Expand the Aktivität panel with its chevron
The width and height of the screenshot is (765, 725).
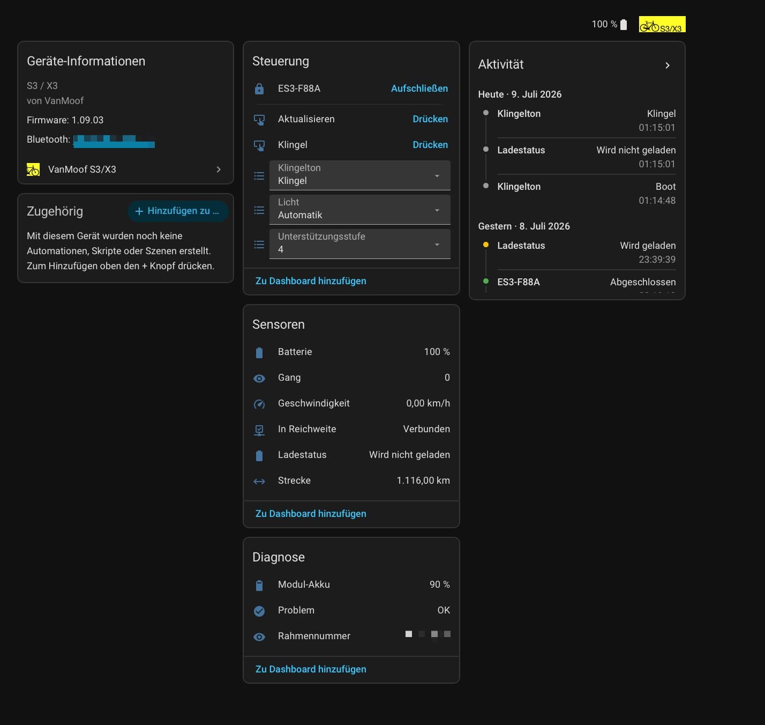coord(667,65)
